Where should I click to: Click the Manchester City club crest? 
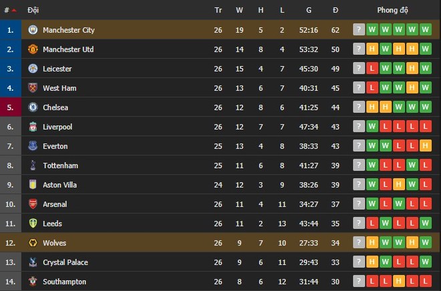pyautogui.click(x=33, y=29)
